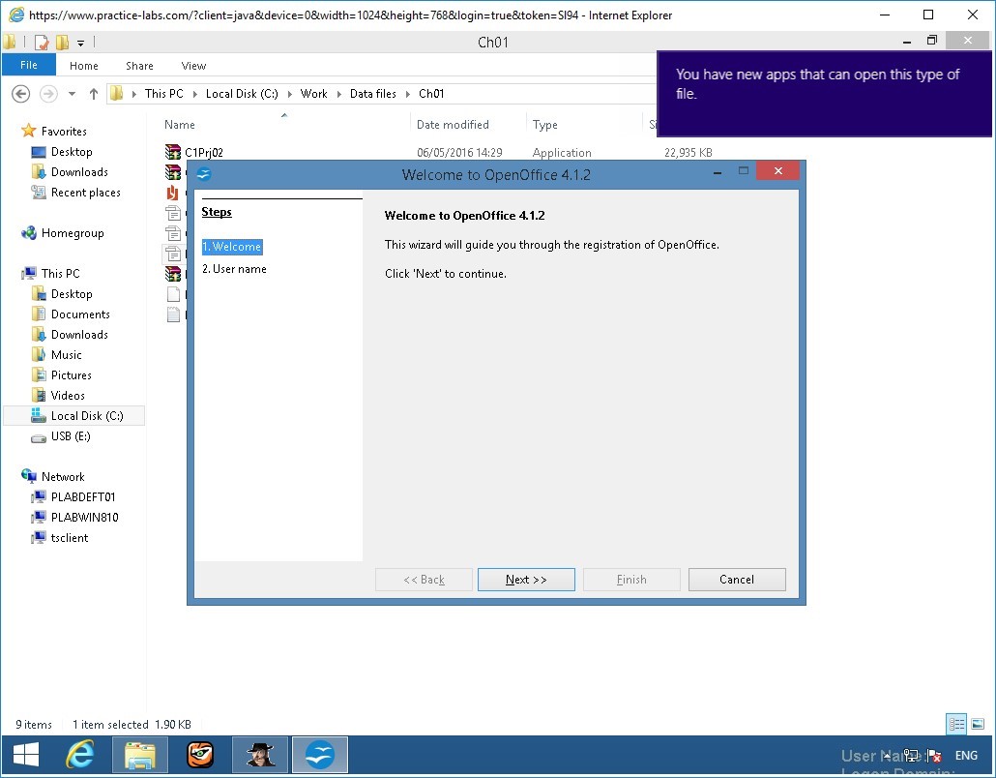Click the orange face app in taskbar
The width and height of the screenshot is (996, 778).
pos(200,755)
